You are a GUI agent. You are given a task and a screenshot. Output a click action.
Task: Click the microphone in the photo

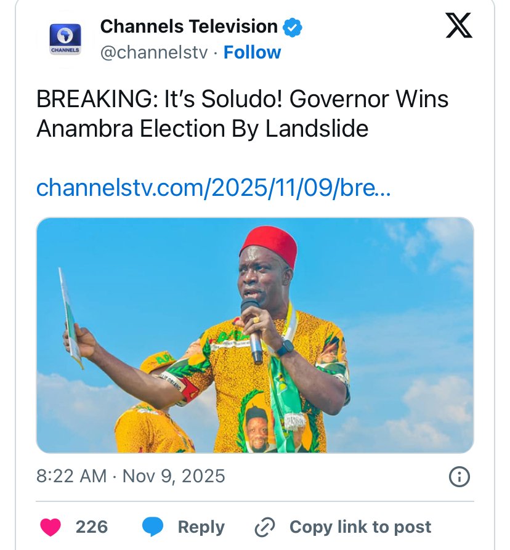[x=253, y=330]
